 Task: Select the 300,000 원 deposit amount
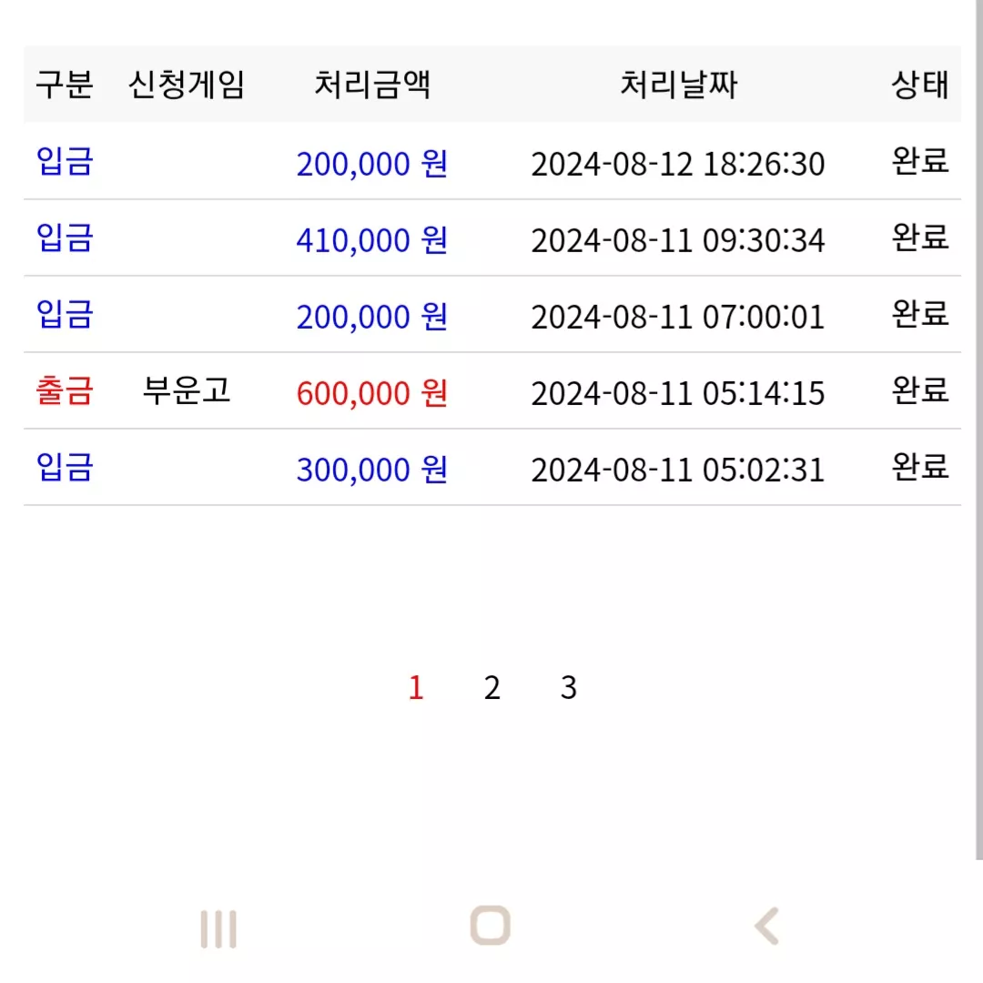click(371, 470)
